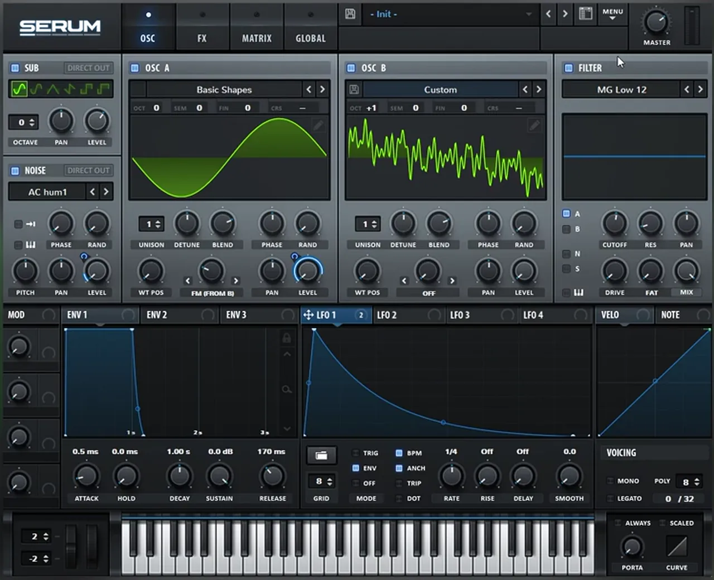Toggle the FILTER enable switch
Image resolution: width=714 pixels, height=580 pixels.
568,68
